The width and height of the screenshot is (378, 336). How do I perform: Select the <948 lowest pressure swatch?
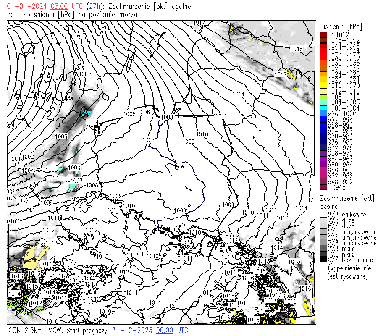[323, 187]
